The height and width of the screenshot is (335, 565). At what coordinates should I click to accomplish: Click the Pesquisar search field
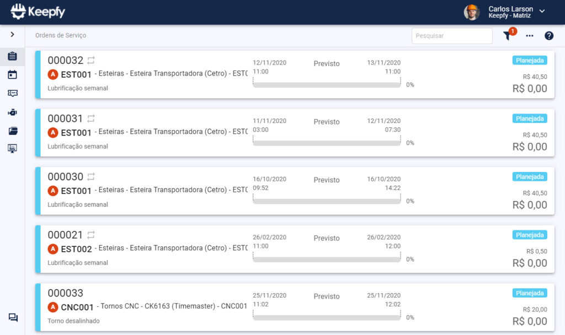click(452, 36)
